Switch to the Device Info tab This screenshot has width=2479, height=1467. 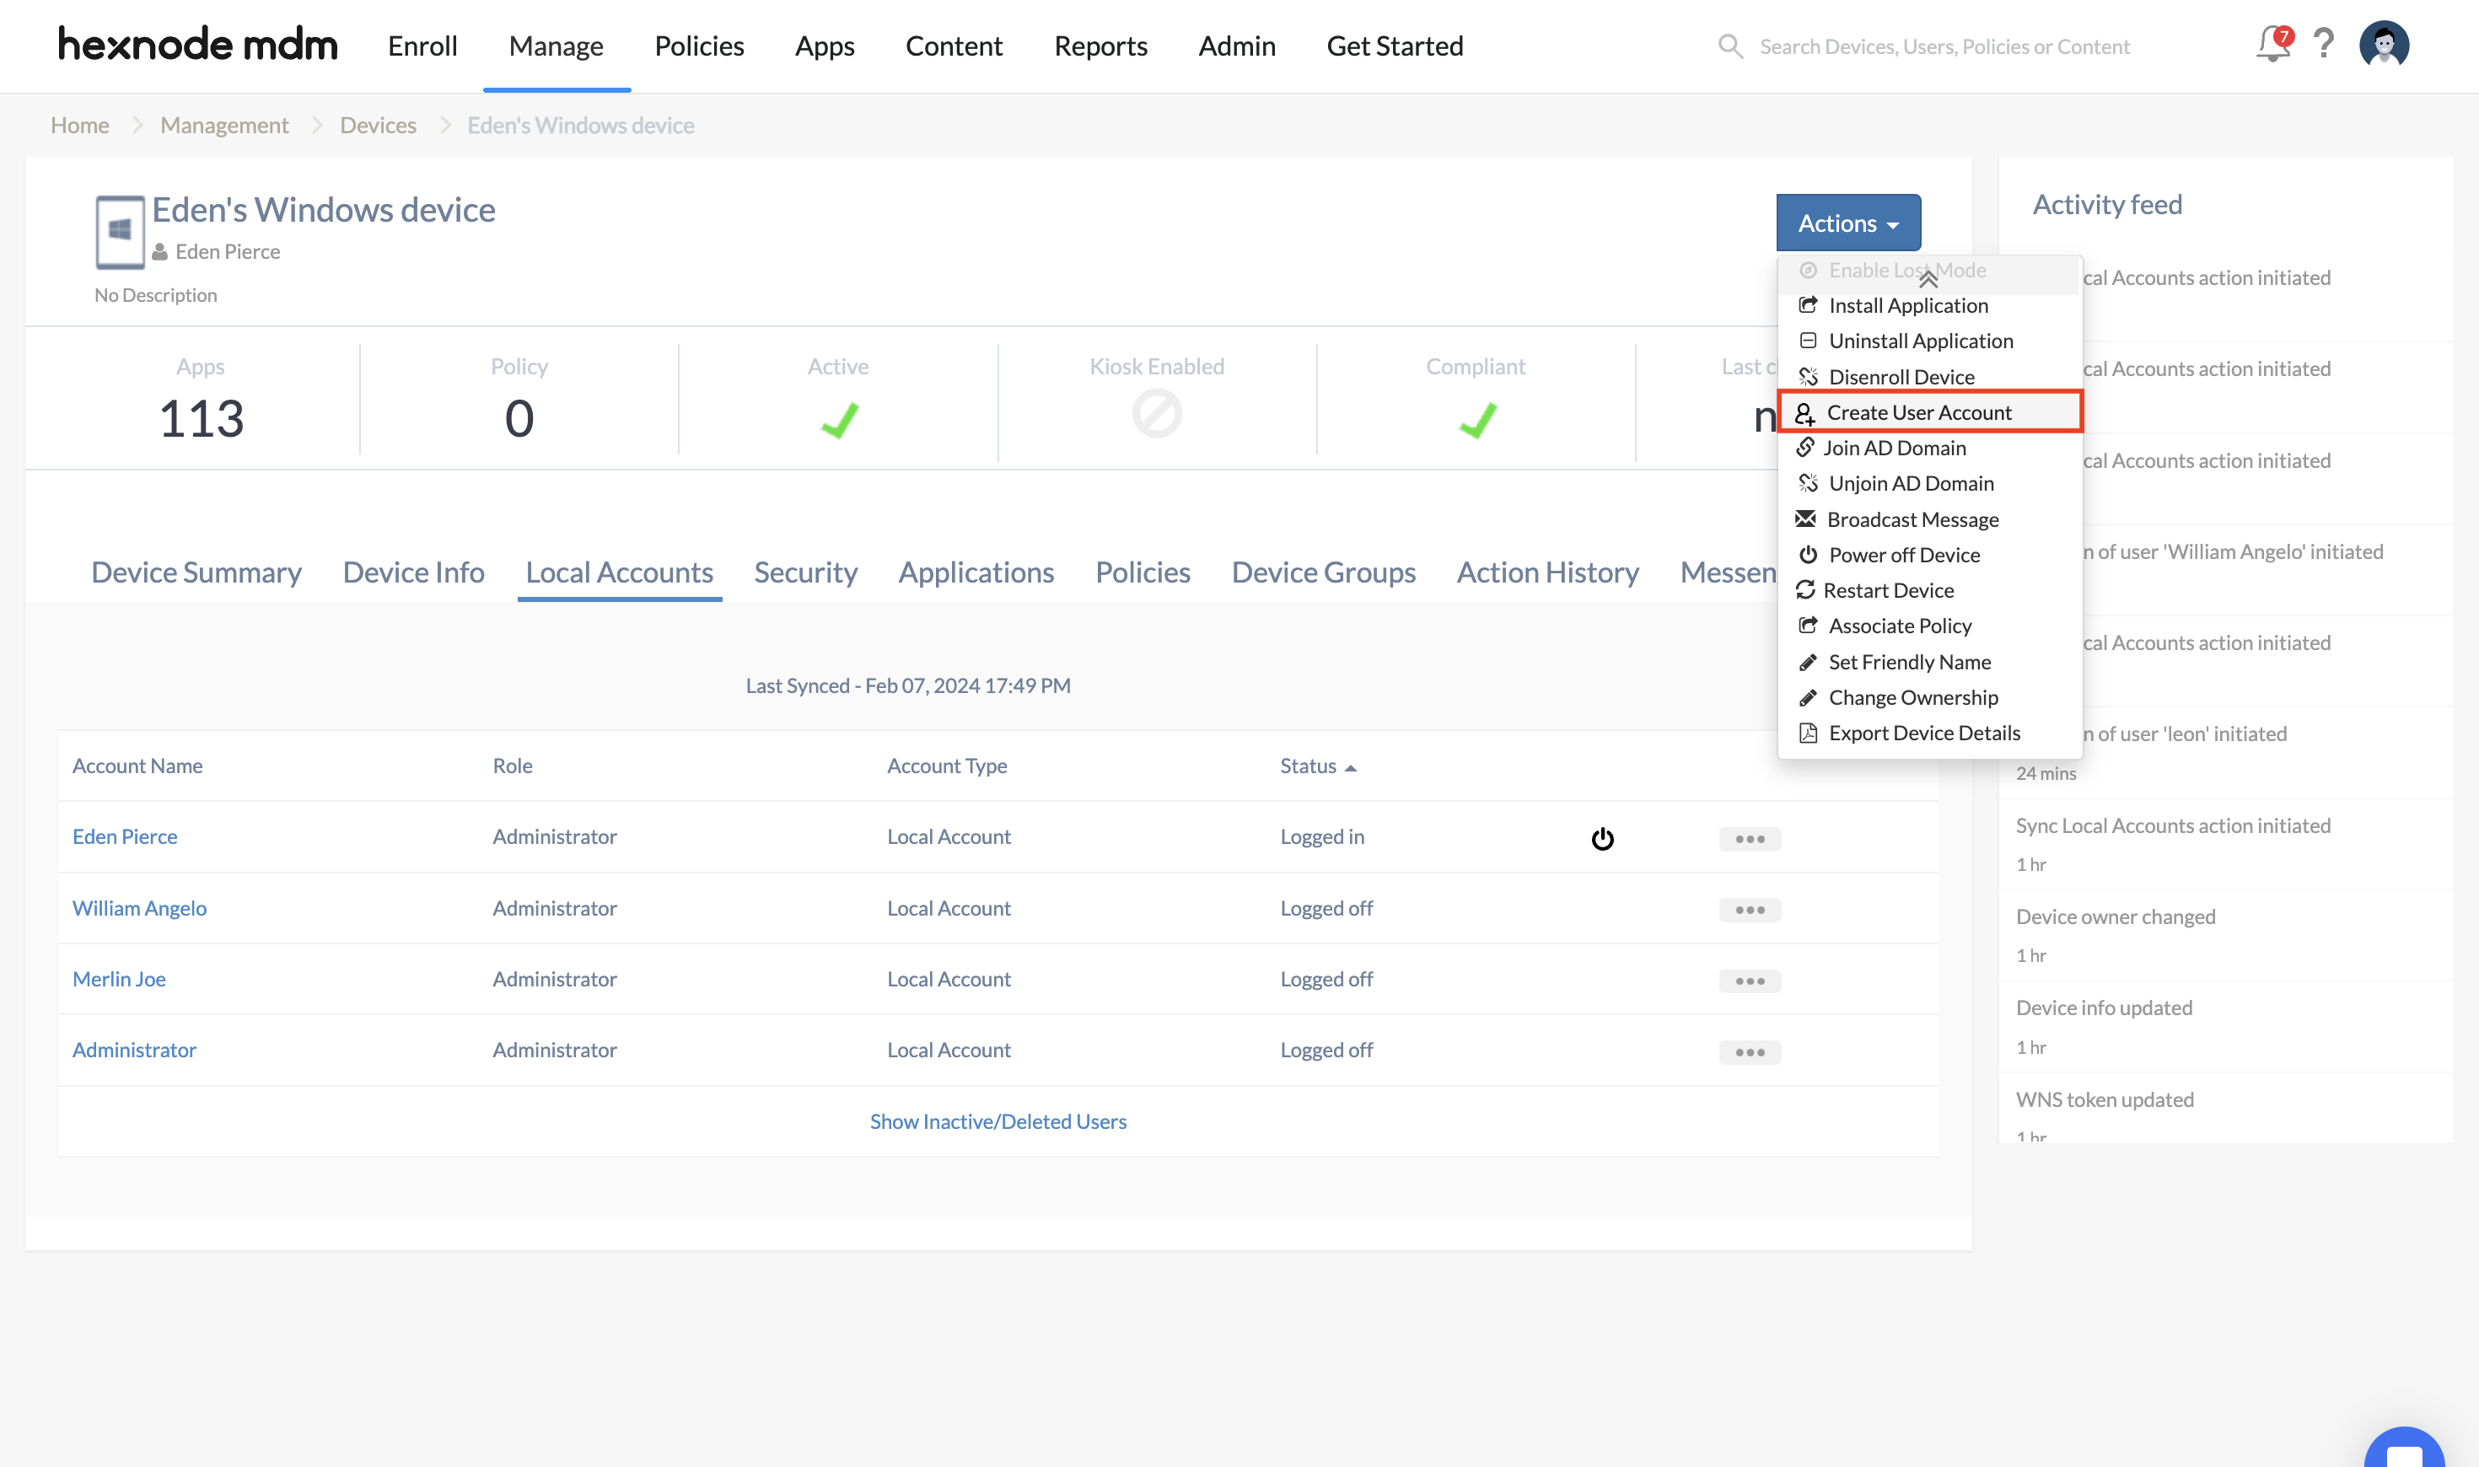[413, 572]
